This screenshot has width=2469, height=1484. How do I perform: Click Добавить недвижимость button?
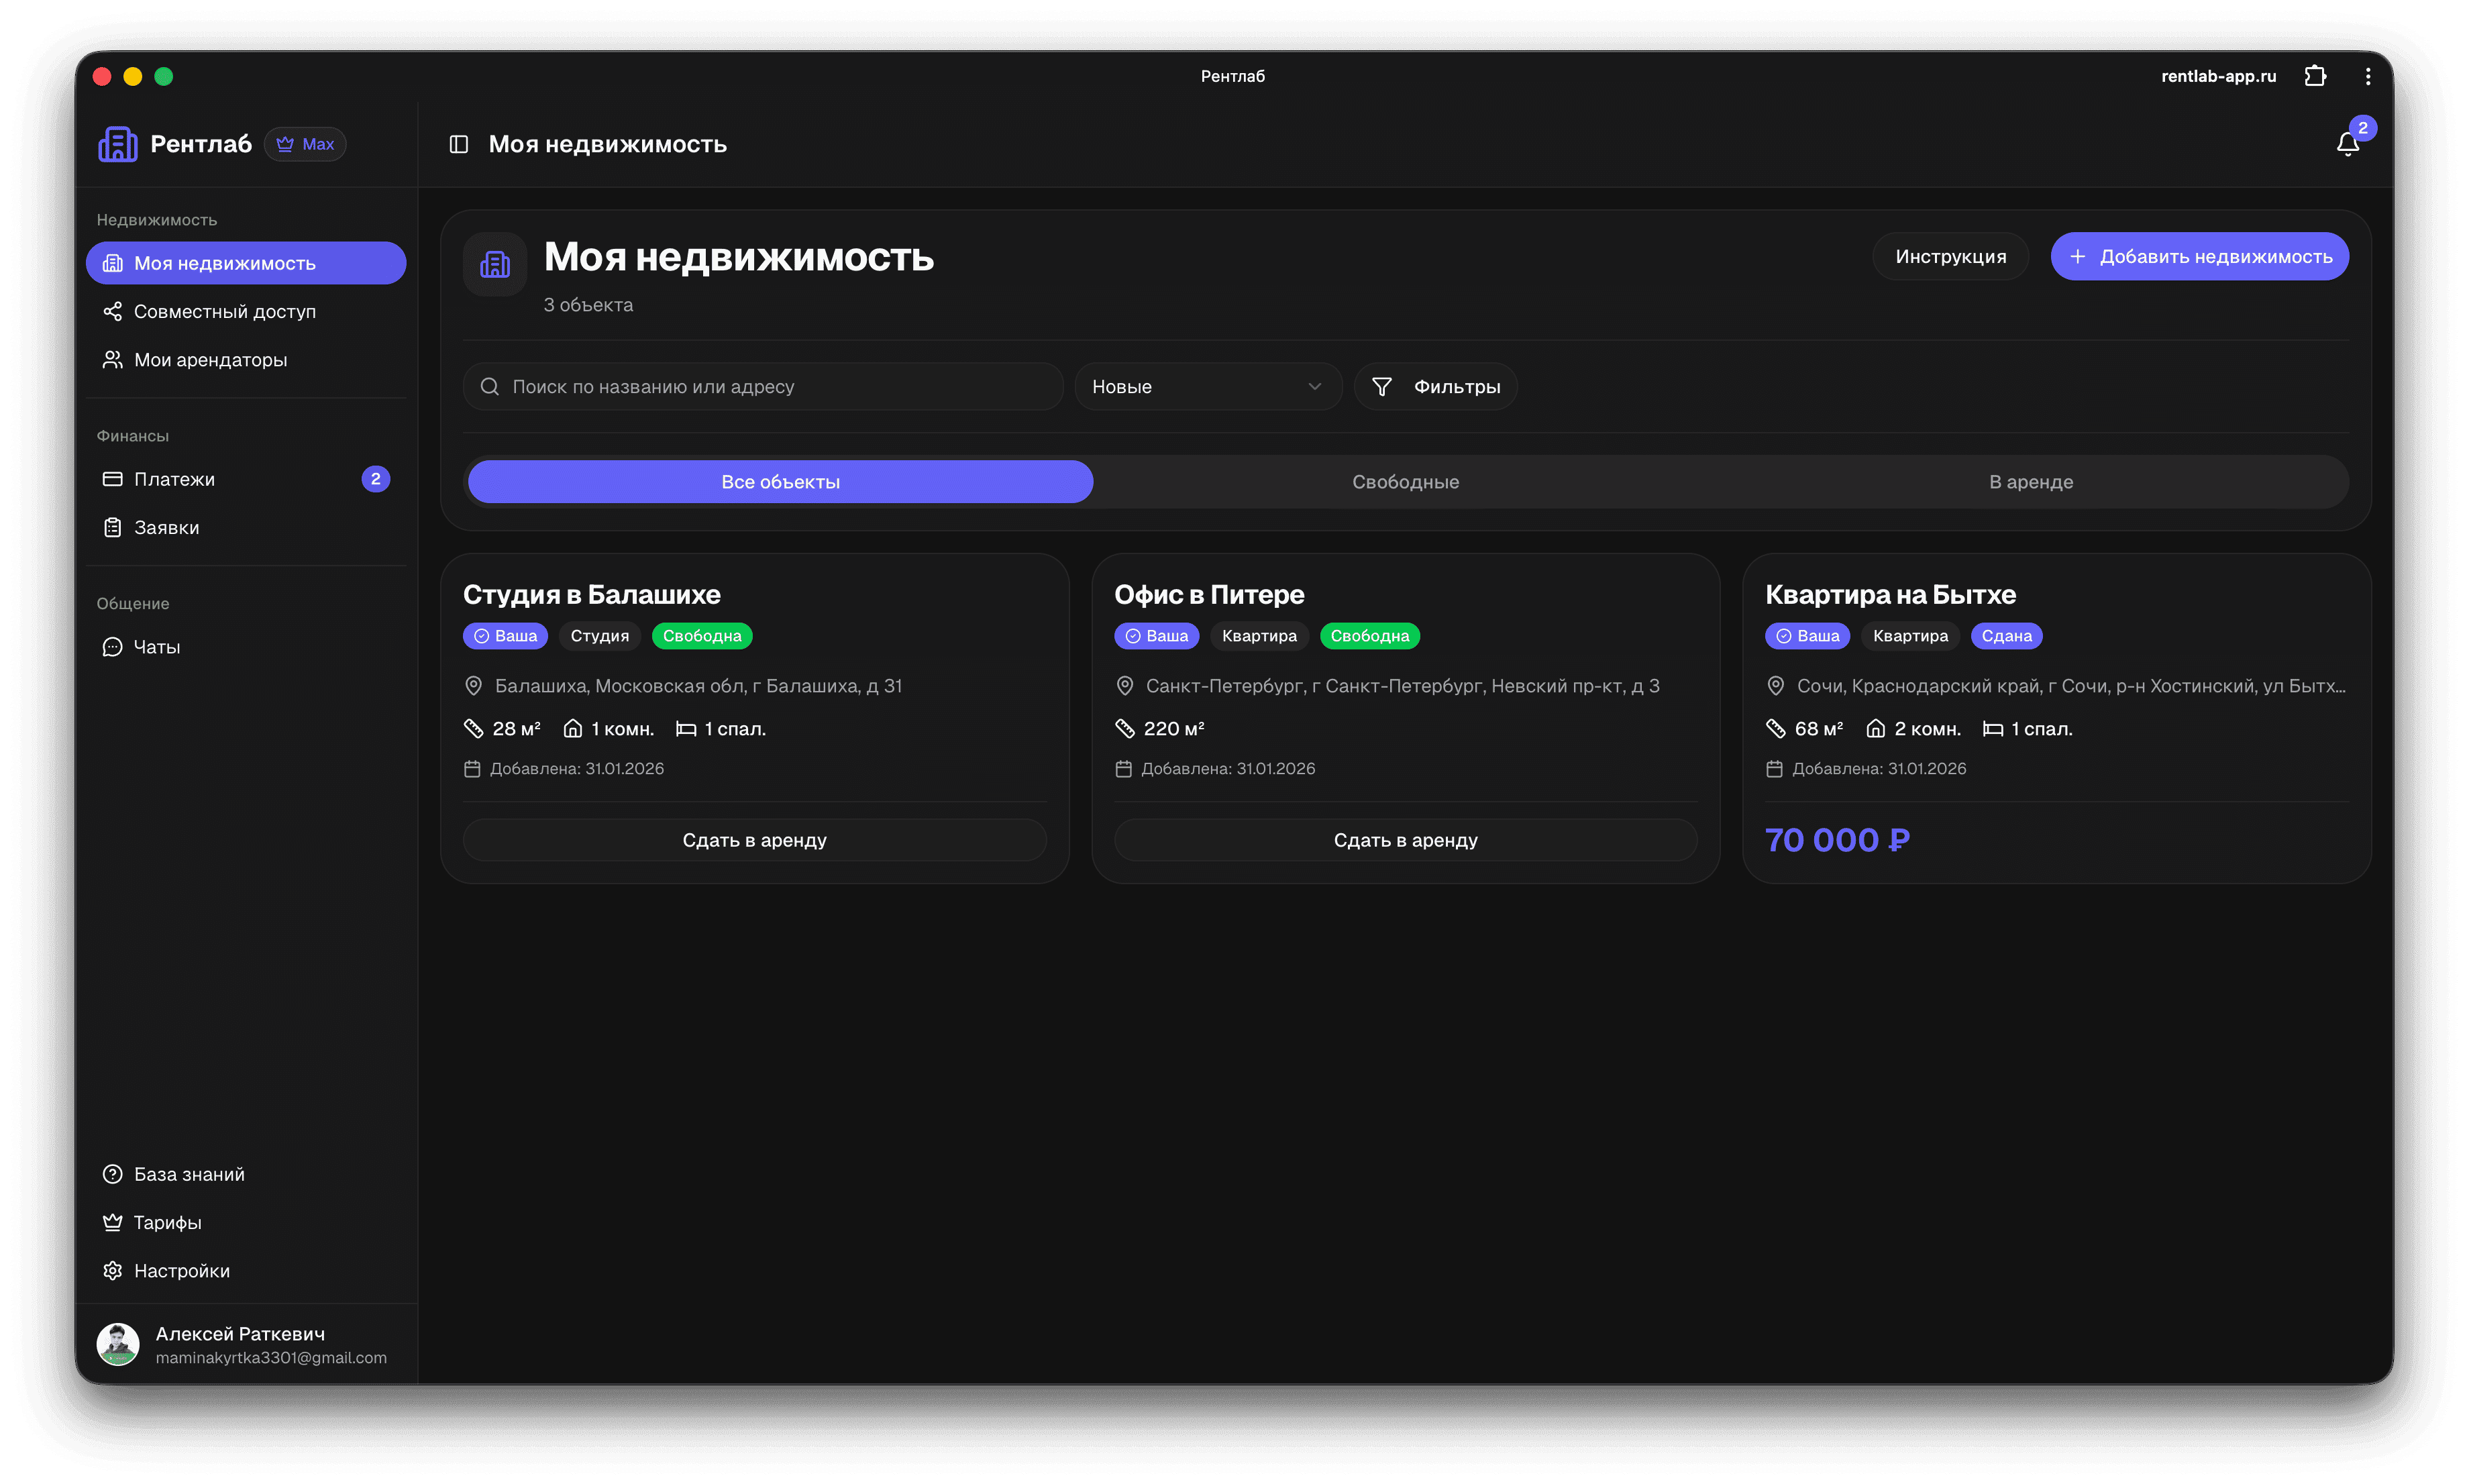click(x=2199, y=256)
